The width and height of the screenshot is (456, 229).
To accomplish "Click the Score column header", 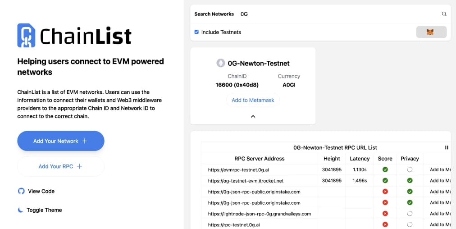I will coord(385,159).
